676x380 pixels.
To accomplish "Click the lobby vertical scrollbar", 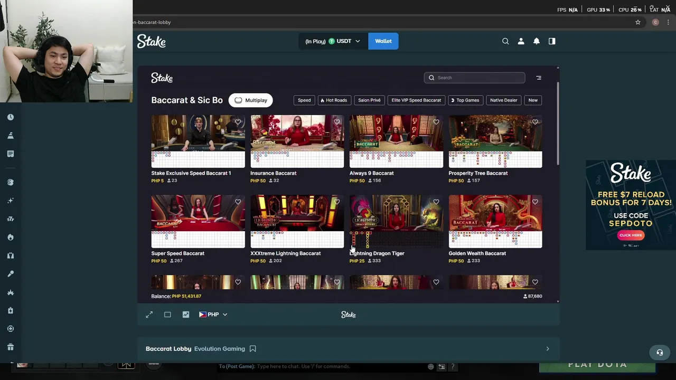I will [x=558, y=123].
